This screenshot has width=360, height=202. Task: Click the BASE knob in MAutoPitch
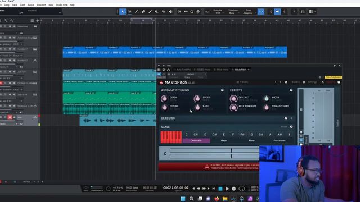coord(197,107)
